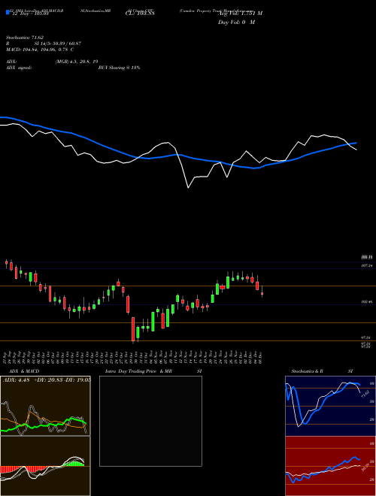The height and width of the screenshot is (496, 376).
Task: Open the MACD histogram chart panel
Action: [45, 466]
